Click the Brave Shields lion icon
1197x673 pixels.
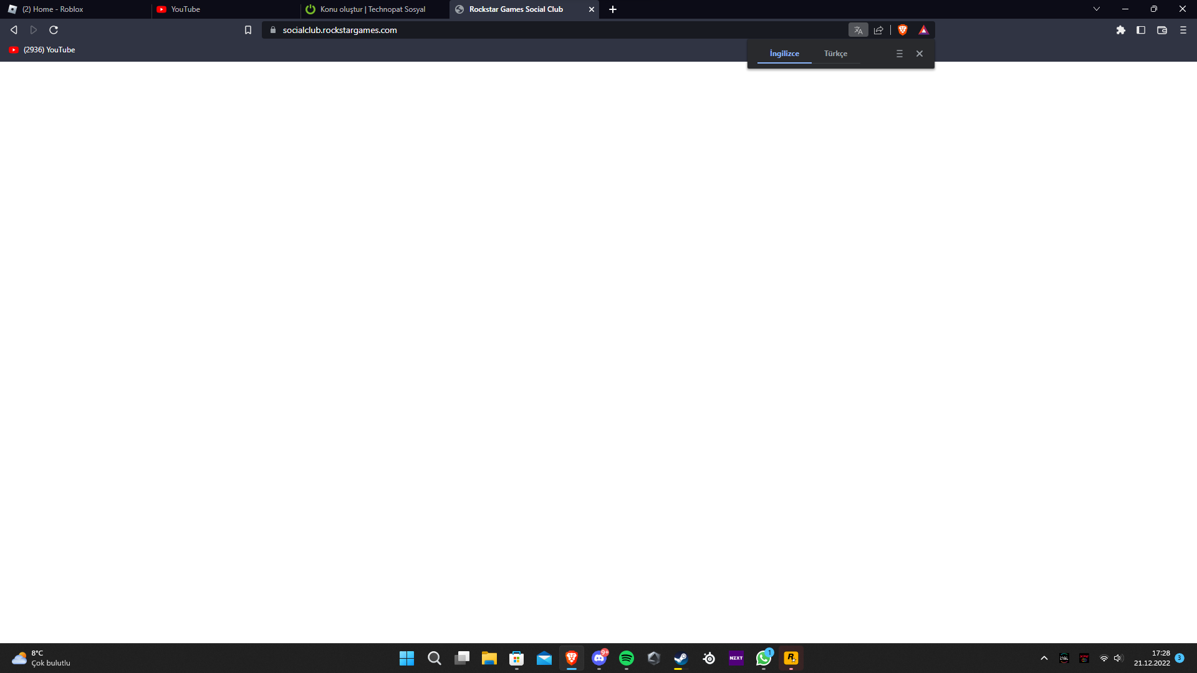tap(902, 30)
